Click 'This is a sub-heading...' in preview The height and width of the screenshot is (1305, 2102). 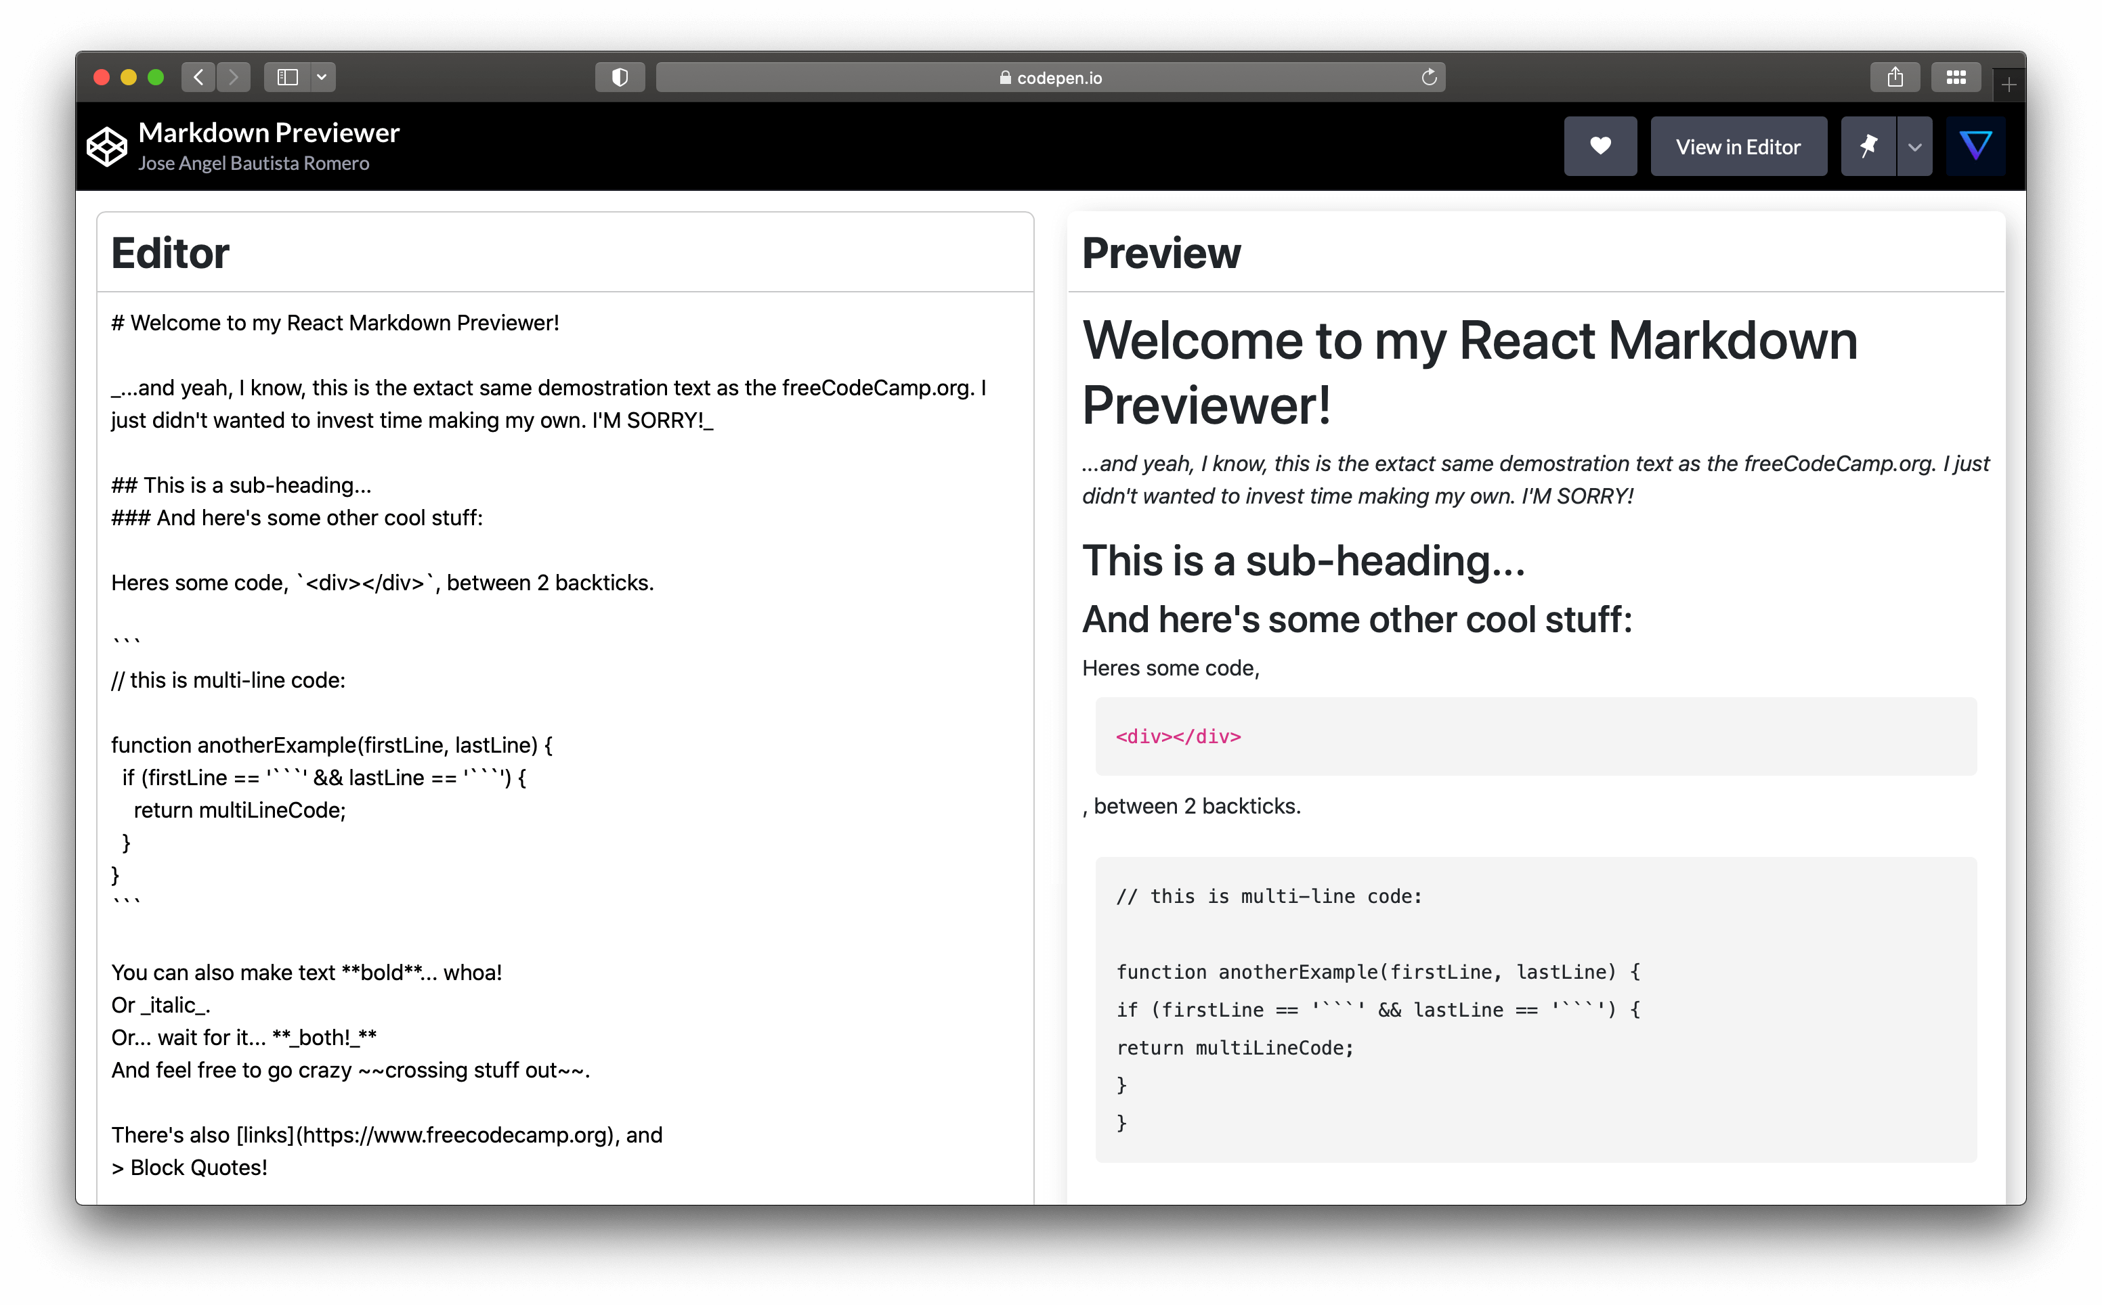(1304, 561)
